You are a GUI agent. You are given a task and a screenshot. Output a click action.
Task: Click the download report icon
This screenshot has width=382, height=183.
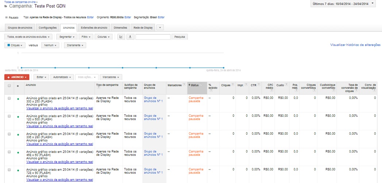pos(130,37)
